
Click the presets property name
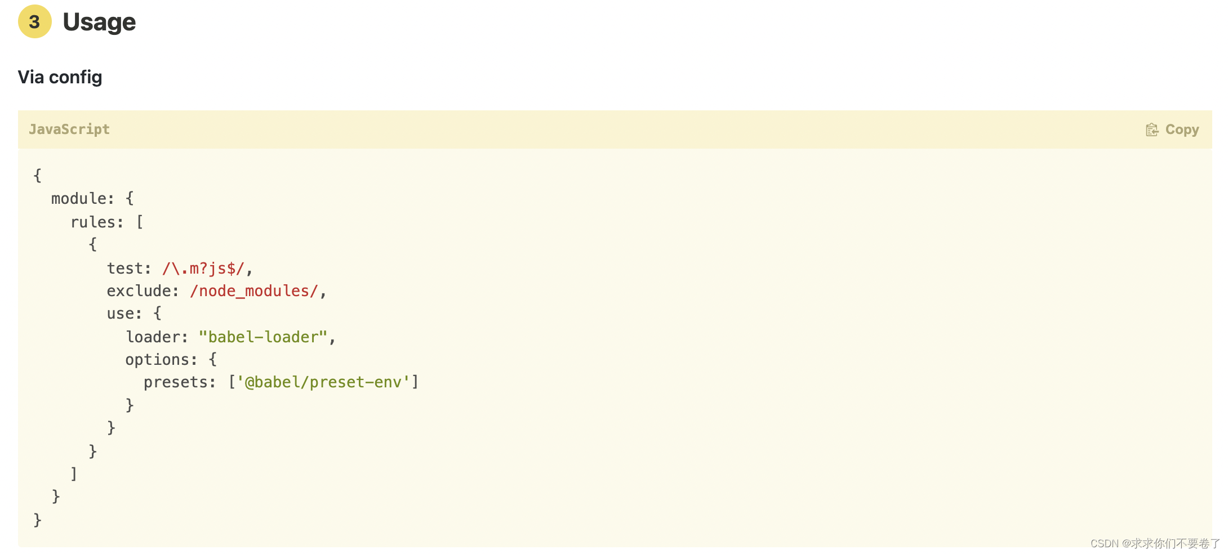[x=176, y=382]
